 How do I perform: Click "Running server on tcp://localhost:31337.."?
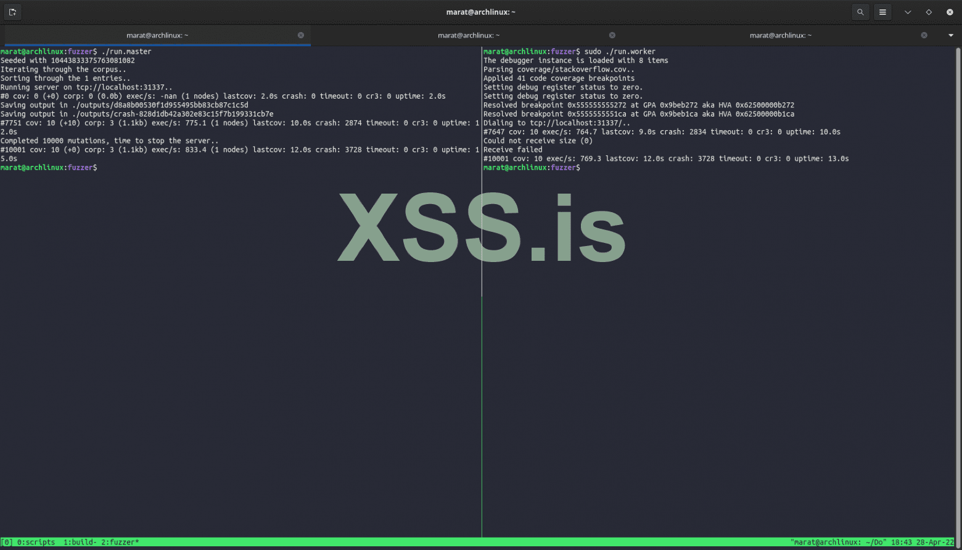tap(87, 88)
